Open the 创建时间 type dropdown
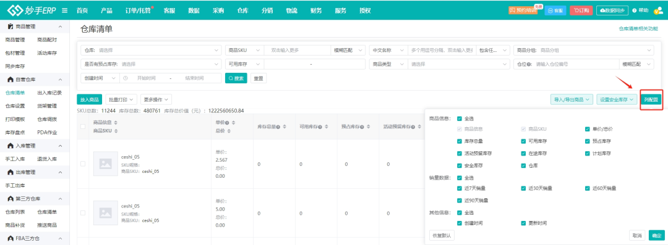Viewport: 668px width, 245px height. coord(100,78)
